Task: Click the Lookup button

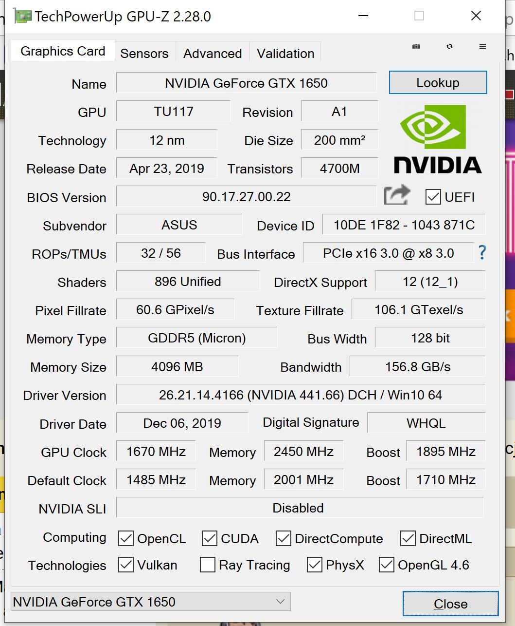Action: point(438,82)
